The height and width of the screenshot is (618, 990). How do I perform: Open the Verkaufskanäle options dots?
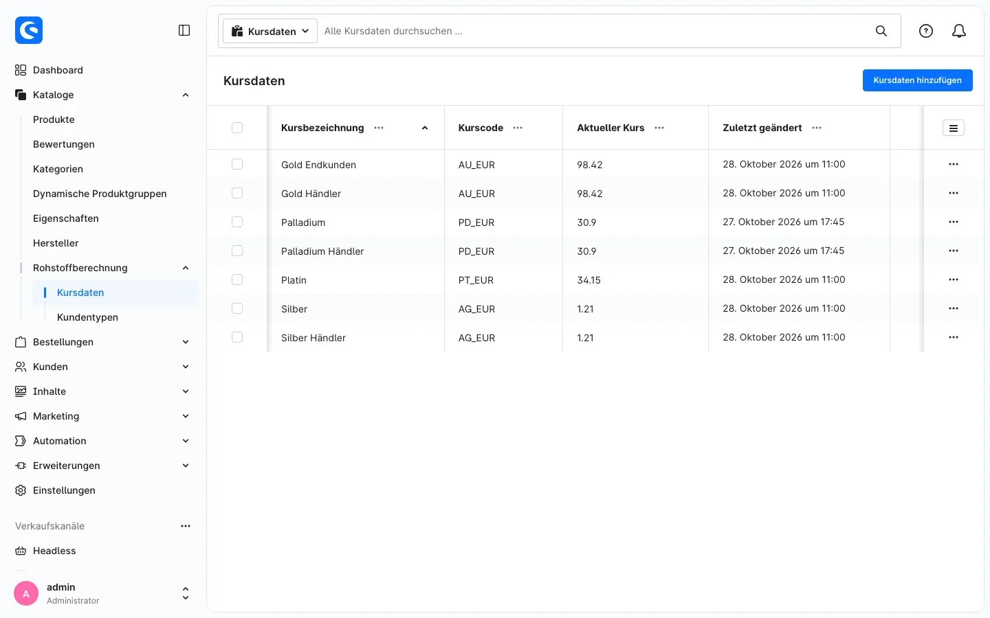(186, 526)
